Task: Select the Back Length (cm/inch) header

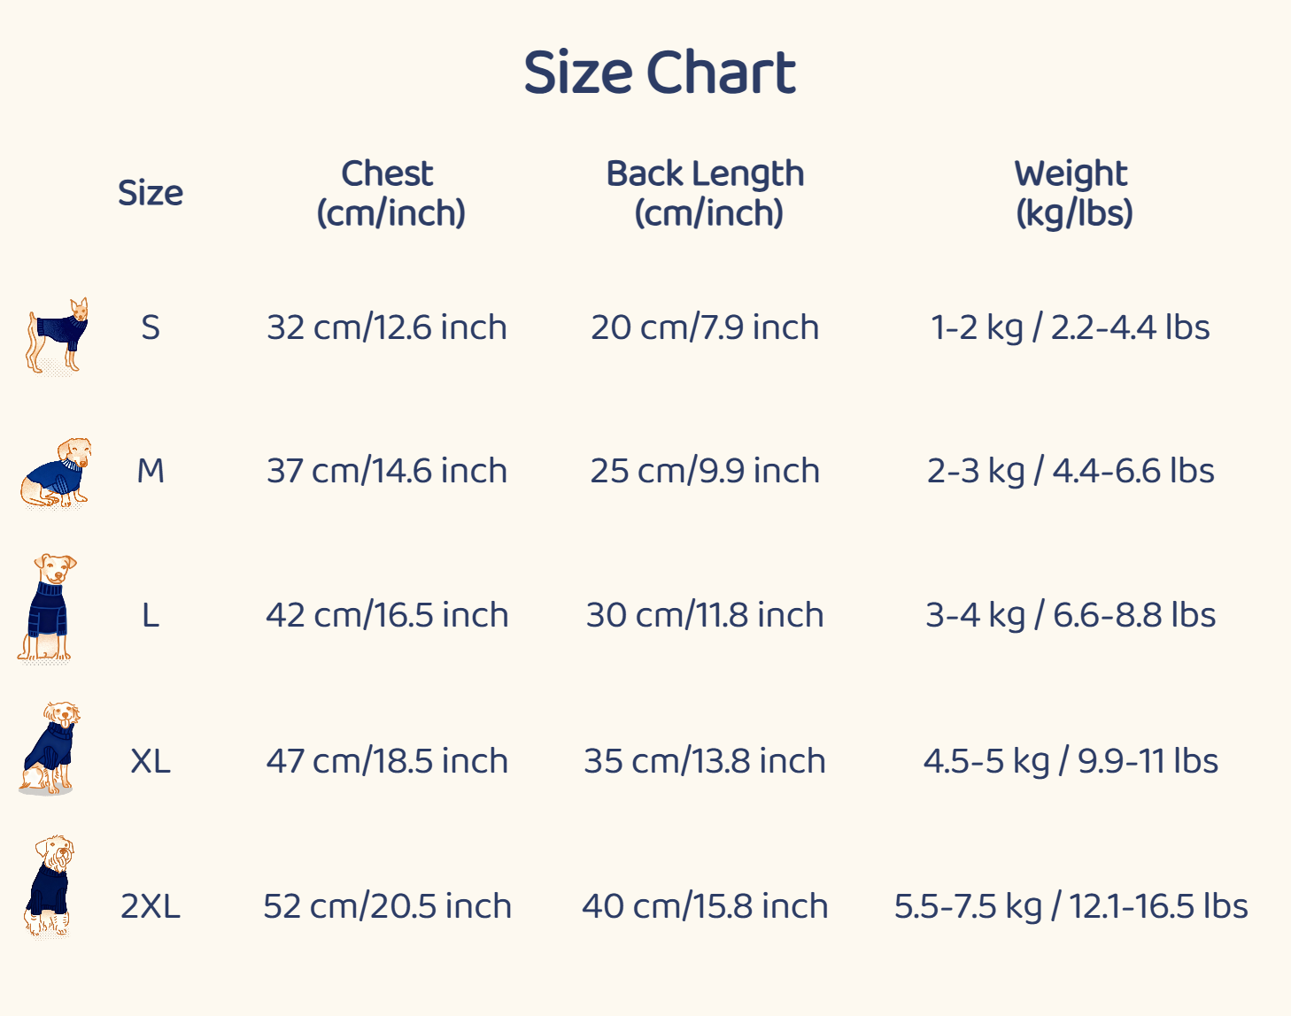Action: (x=706, y=193)
